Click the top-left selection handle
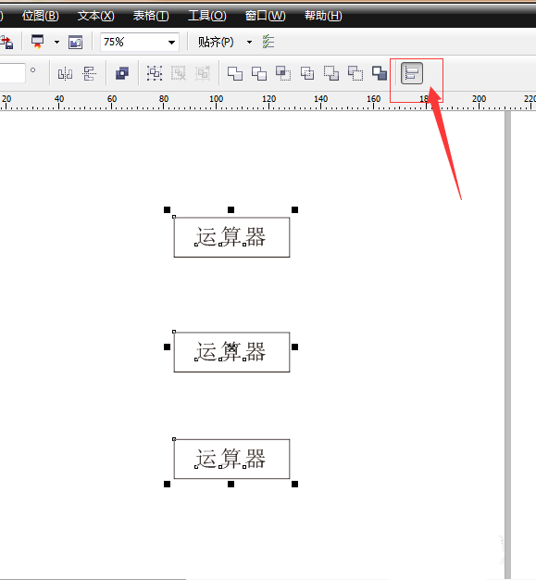The width and height of the screenshot is (536, 580). [167, 209]
